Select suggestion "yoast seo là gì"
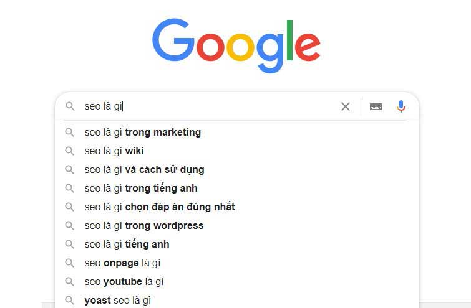Image resolution: width=471 pixels, height=308 pixels. coord(118,301)
